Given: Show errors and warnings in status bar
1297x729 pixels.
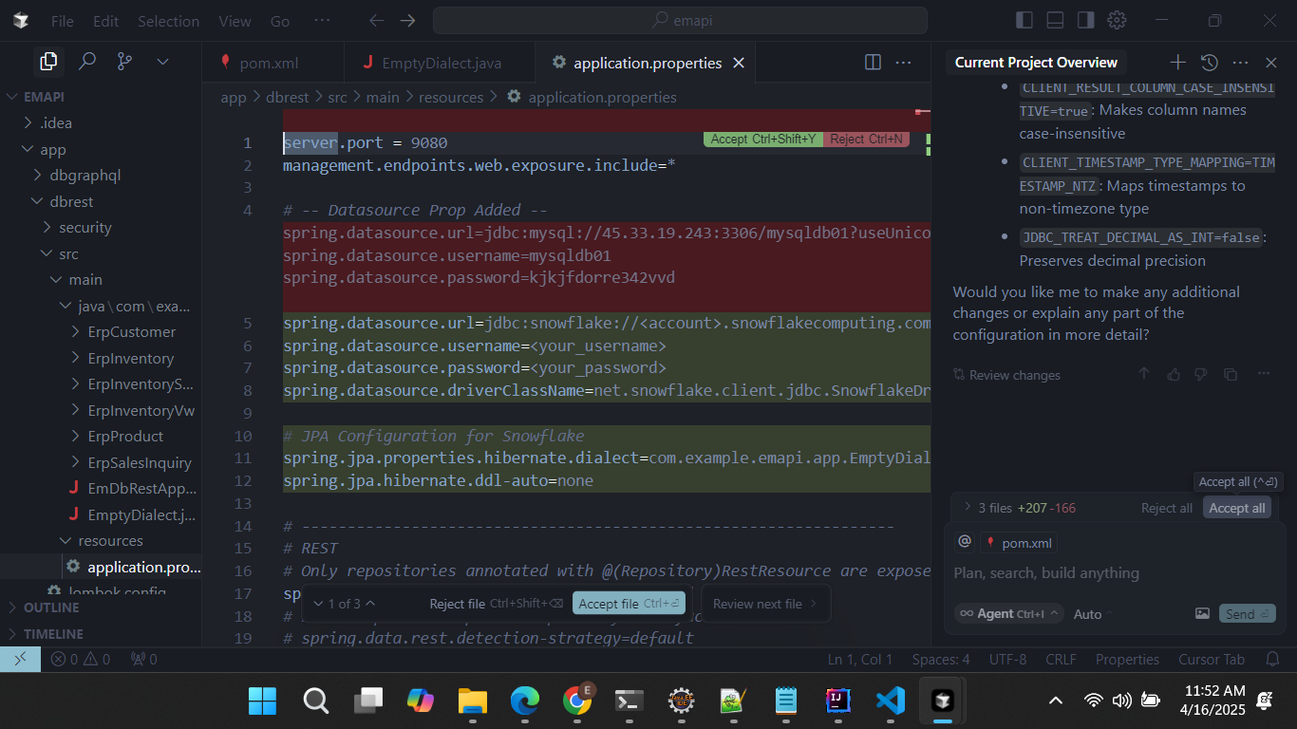Looking at the screenshot, I should 81,659.
